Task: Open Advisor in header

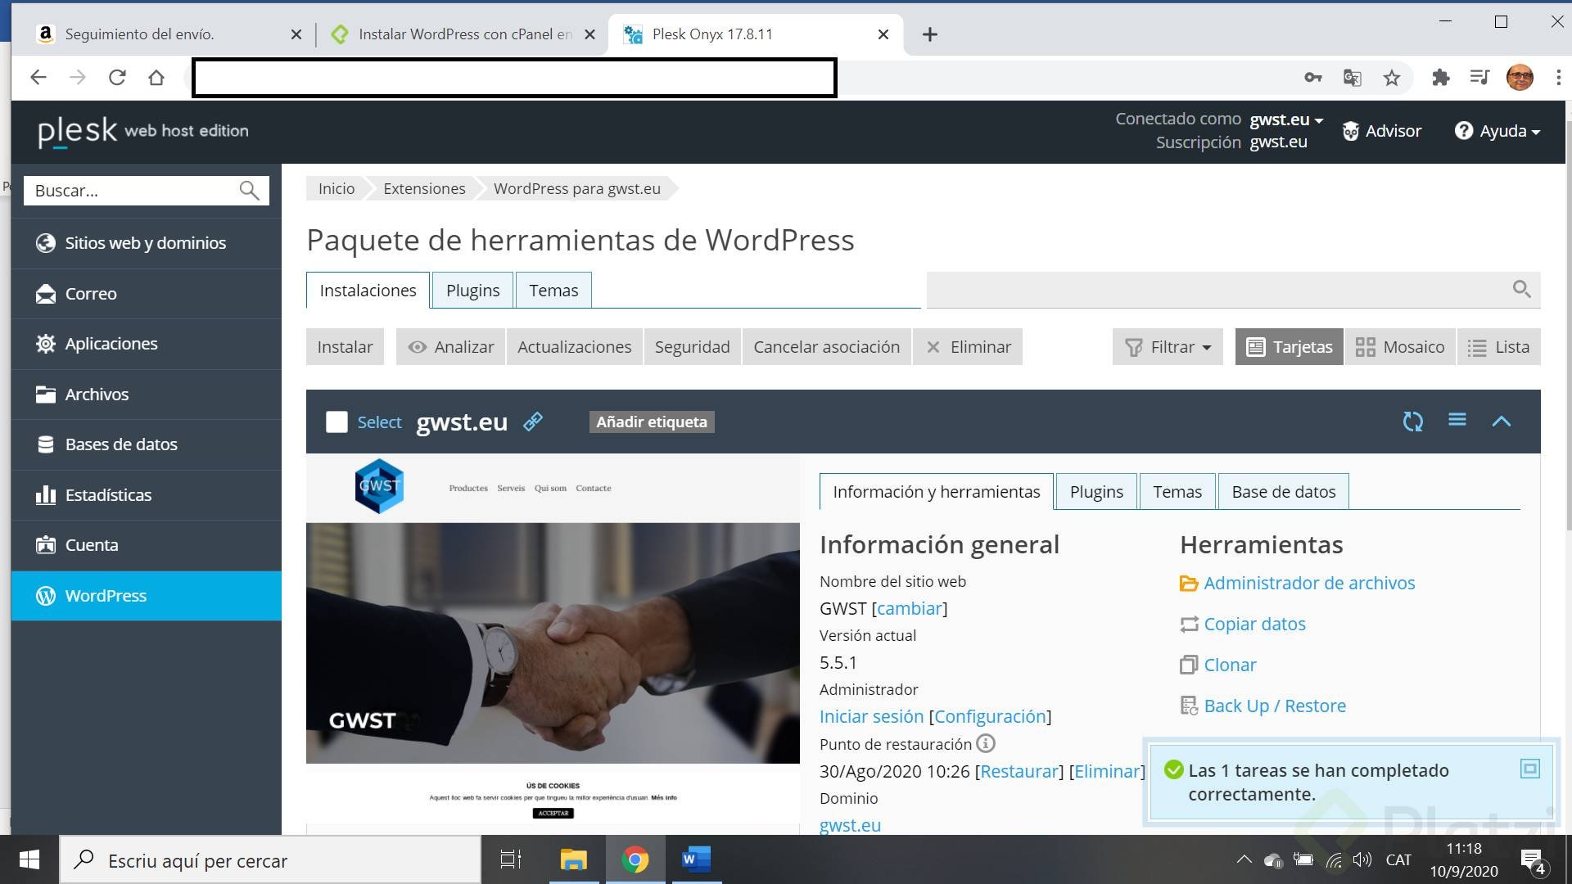Action: click(x=1382, y=131)
